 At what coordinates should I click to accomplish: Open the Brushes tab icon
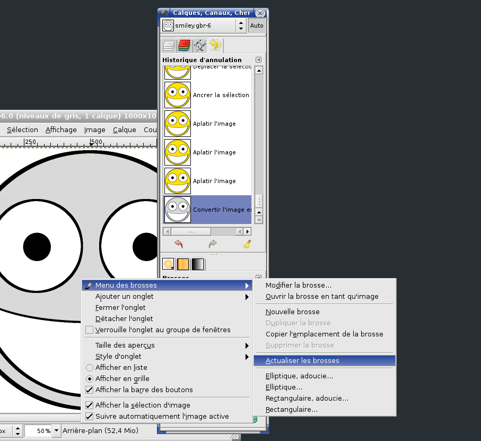[x=169, y=264]
